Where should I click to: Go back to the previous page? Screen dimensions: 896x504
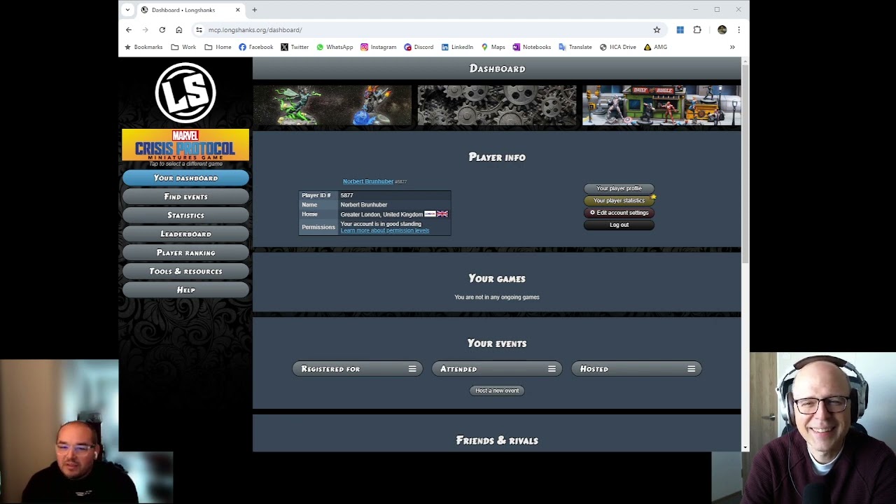[129, 30]
